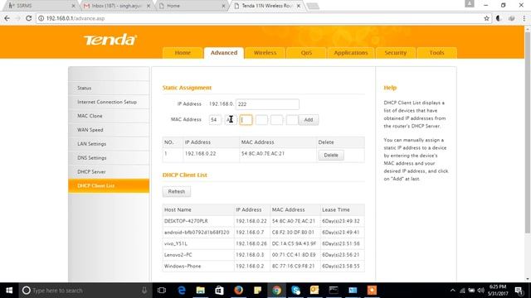Show hidden system tray icons
The image size is (531, 298).
pos(453,291)
